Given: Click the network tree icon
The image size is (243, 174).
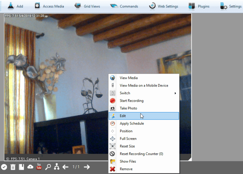Looking at the screenshot, I should (x=57, y=167).
